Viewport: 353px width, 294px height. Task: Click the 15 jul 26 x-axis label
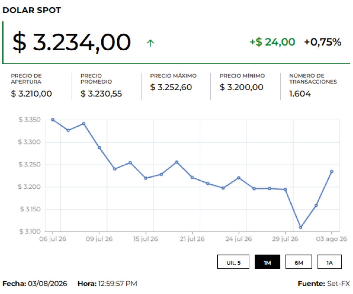pos(145,239)
